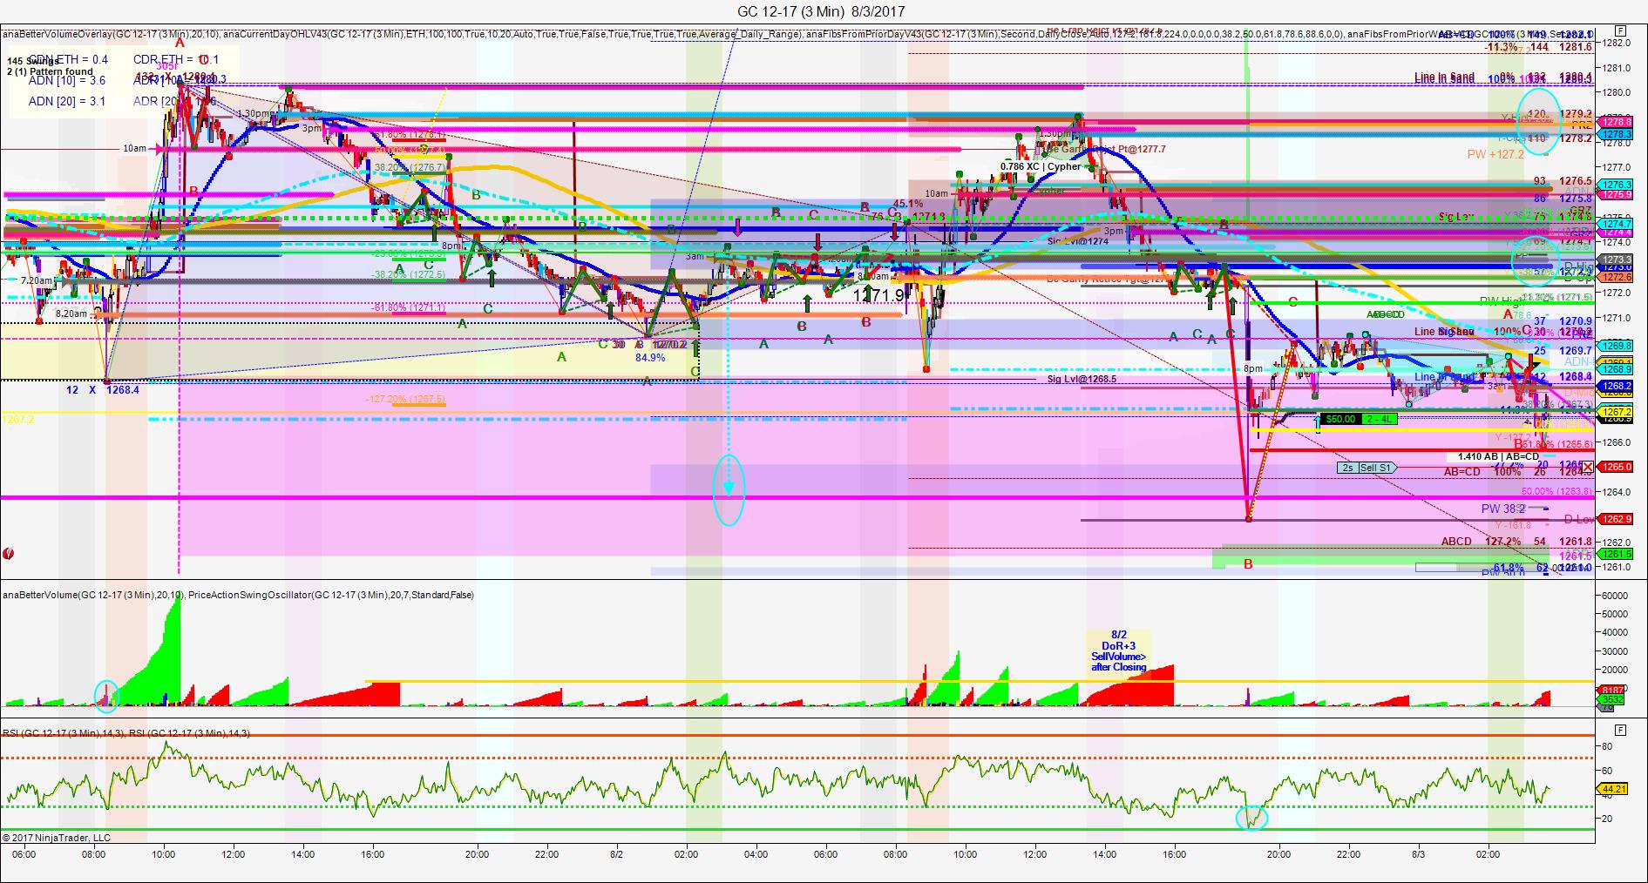Click the 'Sig Lvl@1268.5' level label
This screenshot has height=883, width=1648.
point(1082,380)
